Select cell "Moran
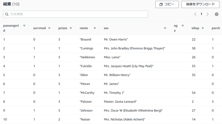The image size is (222, 124). click(x=85, y=84)
